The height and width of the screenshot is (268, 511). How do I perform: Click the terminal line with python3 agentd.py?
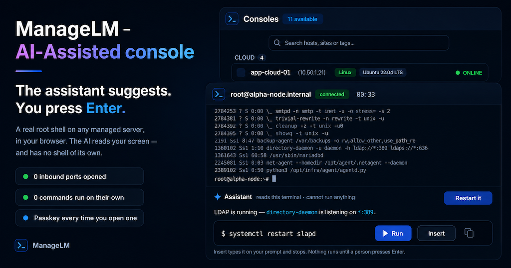(290, 170)
